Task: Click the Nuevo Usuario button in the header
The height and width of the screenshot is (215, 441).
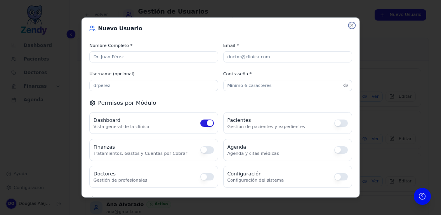Action: click(x=400, y=15)
